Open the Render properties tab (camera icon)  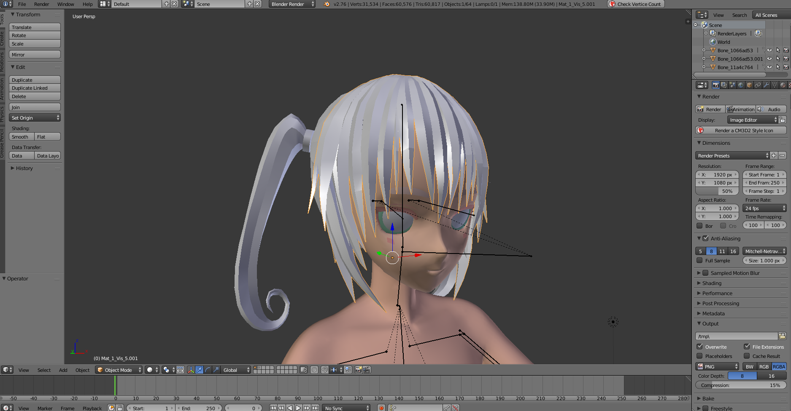(715, 85)
